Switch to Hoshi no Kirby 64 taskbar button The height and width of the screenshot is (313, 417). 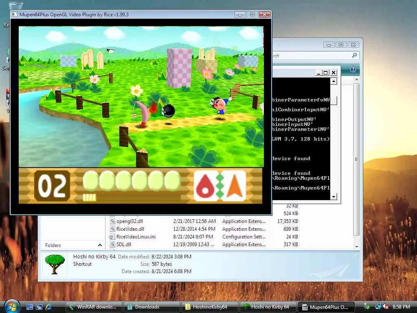click(268, 307)
